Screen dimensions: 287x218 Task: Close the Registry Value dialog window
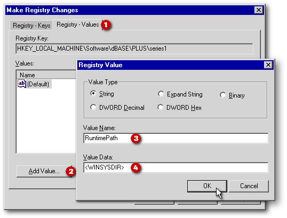268,65
